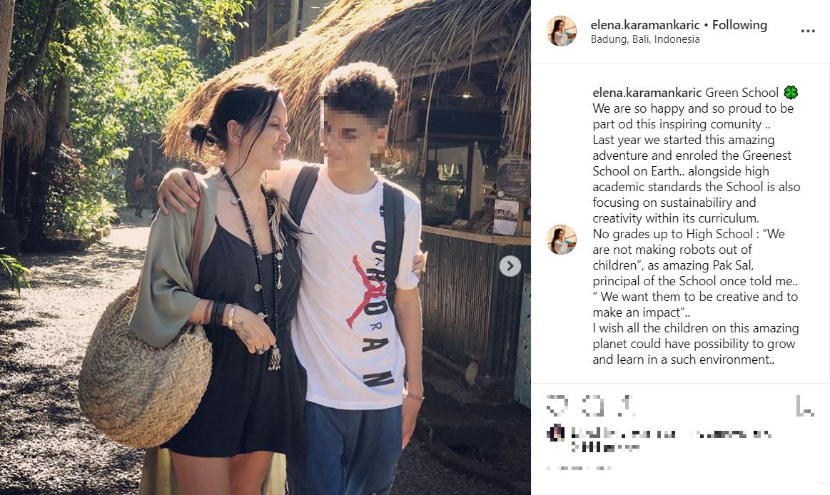Open the blurred liked-by names line
830x495 pixels.
pyautogui.click(x=670, y=440)
